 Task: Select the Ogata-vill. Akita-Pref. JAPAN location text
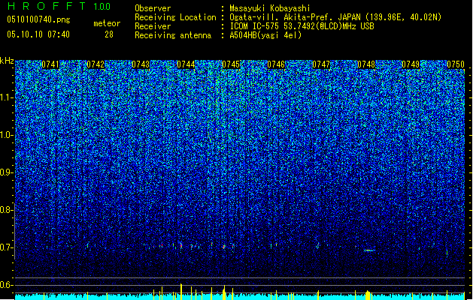click(335, 17)
